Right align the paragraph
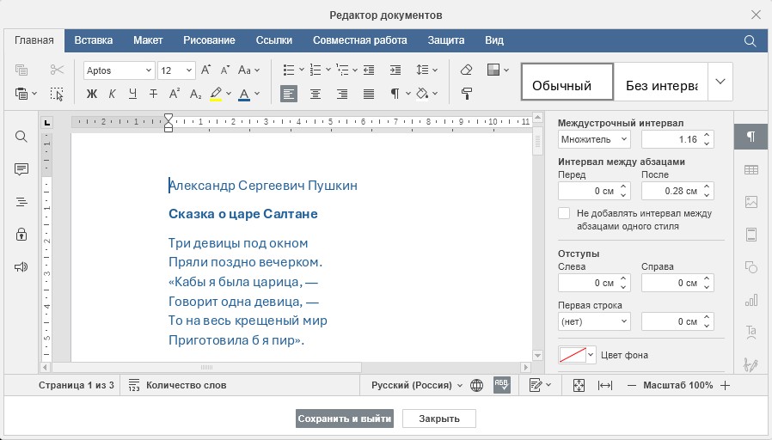772x440 pixels. (342, 94)
